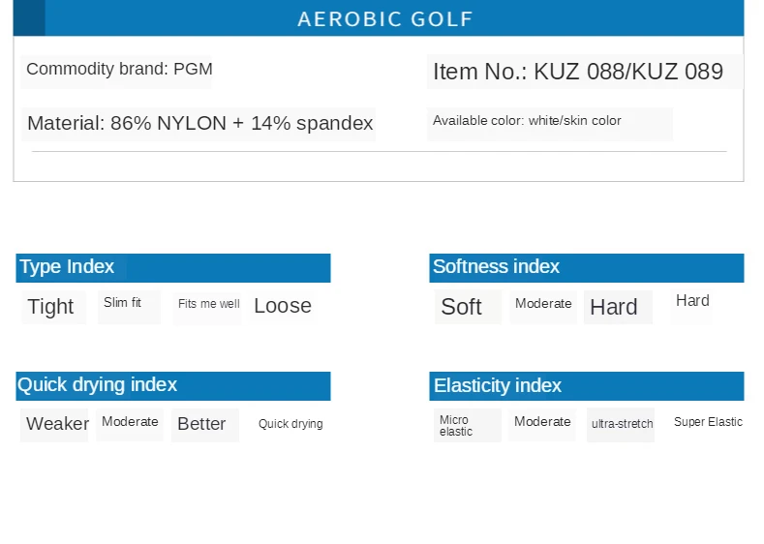Select the Commodity brand: PGM text
764x544 pixels.
coord(119,69)
